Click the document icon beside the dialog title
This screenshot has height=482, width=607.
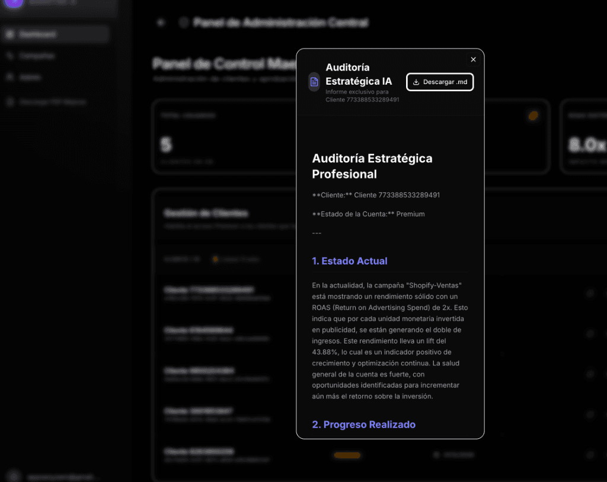tap(314, 82)
